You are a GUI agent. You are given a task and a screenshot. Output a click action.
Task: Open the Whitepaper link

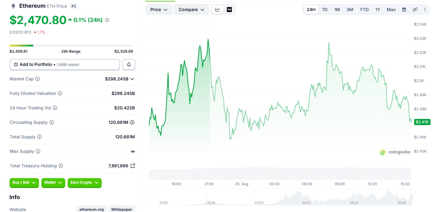coord(122,209)
